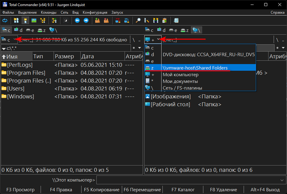Select drive z in right drive bar
This screenshot has width=287, height=194.
pos(185,30)
